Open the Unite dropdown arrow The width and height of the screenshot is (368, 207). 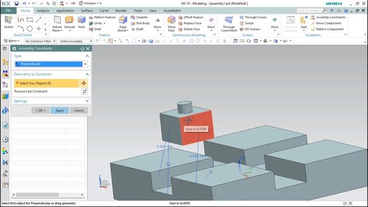pyautogui.click(x=105, y=23)
